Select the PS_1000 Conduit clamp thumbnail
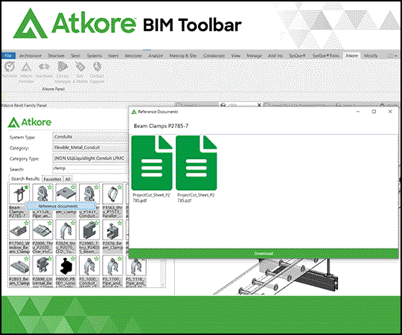 click(x=89, y=266)
